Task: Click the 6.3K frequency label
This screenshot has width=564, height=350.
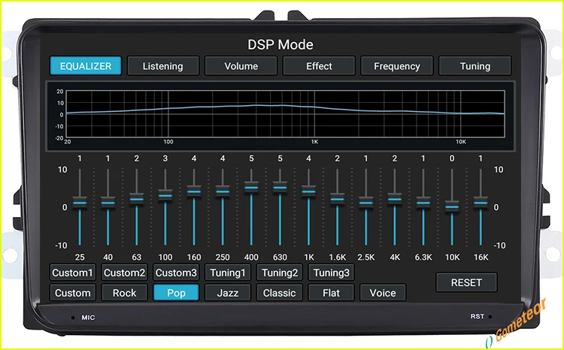Action: coord(423,258)
